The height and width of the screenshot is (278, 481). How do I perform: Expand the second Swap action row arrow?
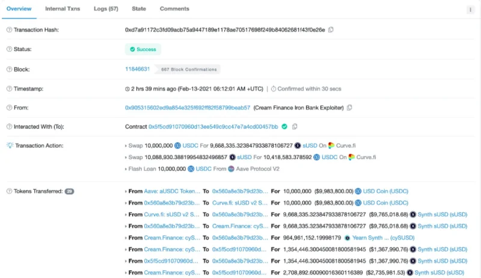click(126, 157)
